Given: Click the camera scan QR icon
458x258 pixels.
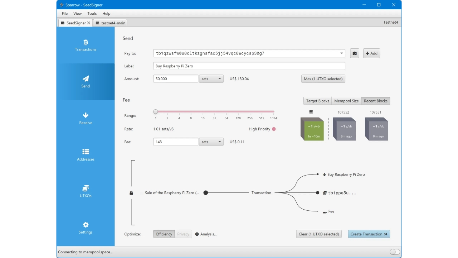Looking at the screenshot, I should click(354, 53).
